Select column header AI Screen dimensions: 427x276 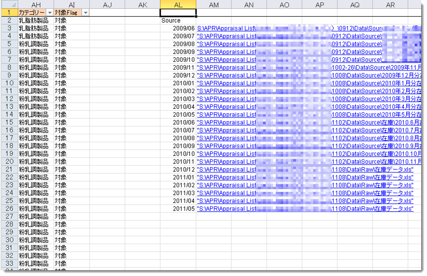point(72,5)
